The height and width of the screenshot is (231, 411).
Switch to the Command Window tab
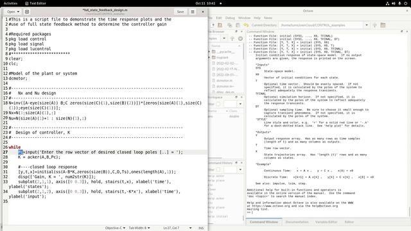pyautogui.click(x=264, y=222)
